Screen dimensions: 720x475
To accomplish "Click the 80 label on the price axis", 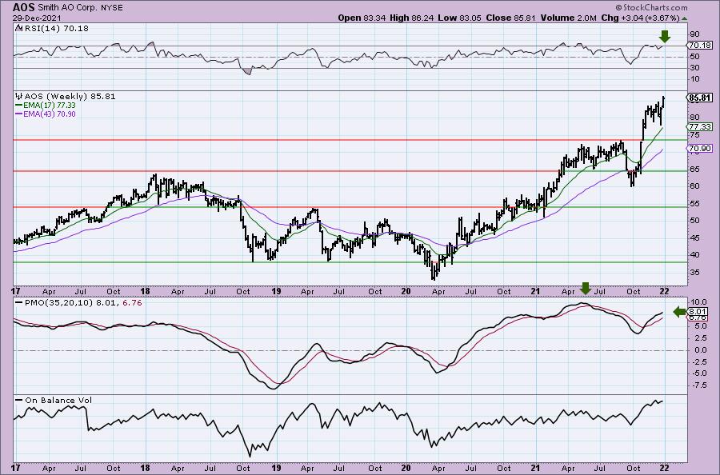I will tap(694, 117).
